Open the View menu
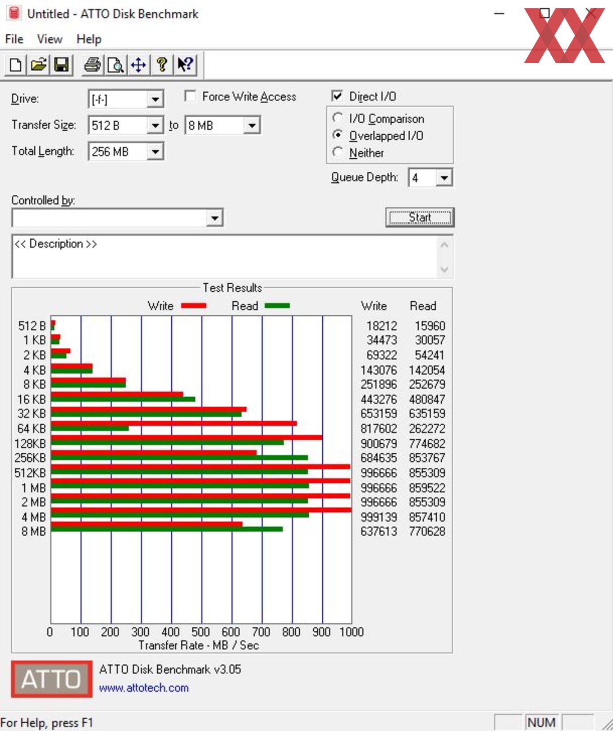Viewport: 613px width, 731px height. point(50,39)
